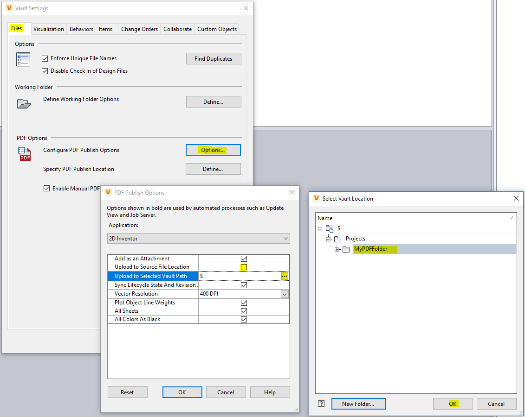The width and height of the screenshot is (525, 417).
Task: Click Reset in PDF Publish Options
Action: pos(127,392)
